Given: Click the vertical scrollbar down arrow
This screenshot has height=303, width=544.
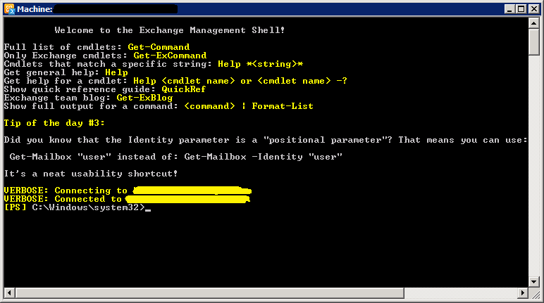Looking at the screenshot, I should coord(533,281).
